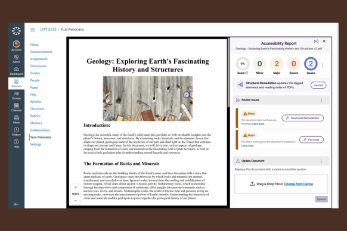Click the Update button

click(x=321, y=199)
